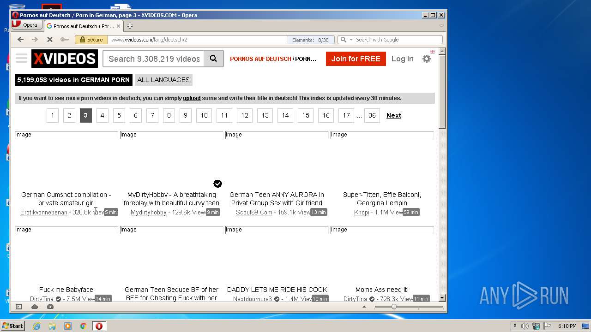Click the Opera Link cloud icon
The width and height of the screenshot is (591, 332).
click(x=35, y=307)
